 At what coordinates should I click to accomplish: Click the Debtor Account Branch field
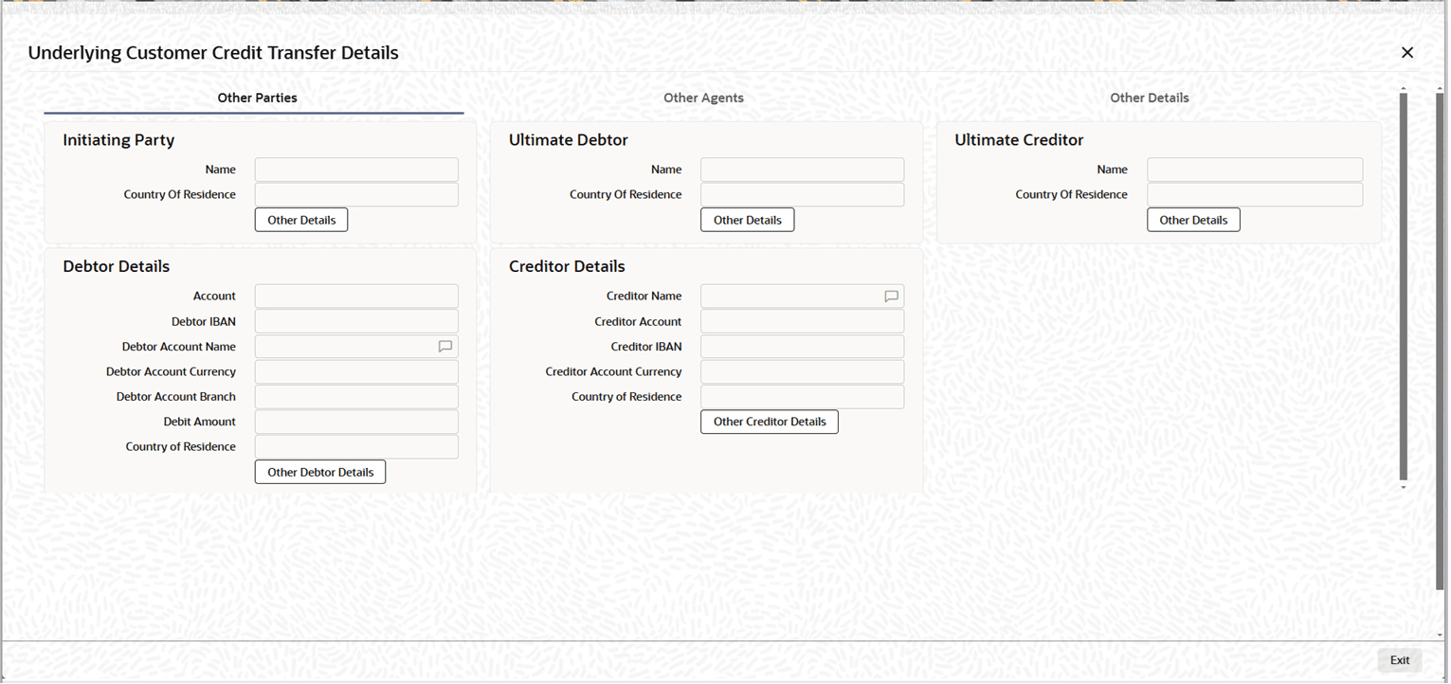click(x=356, y=397)
